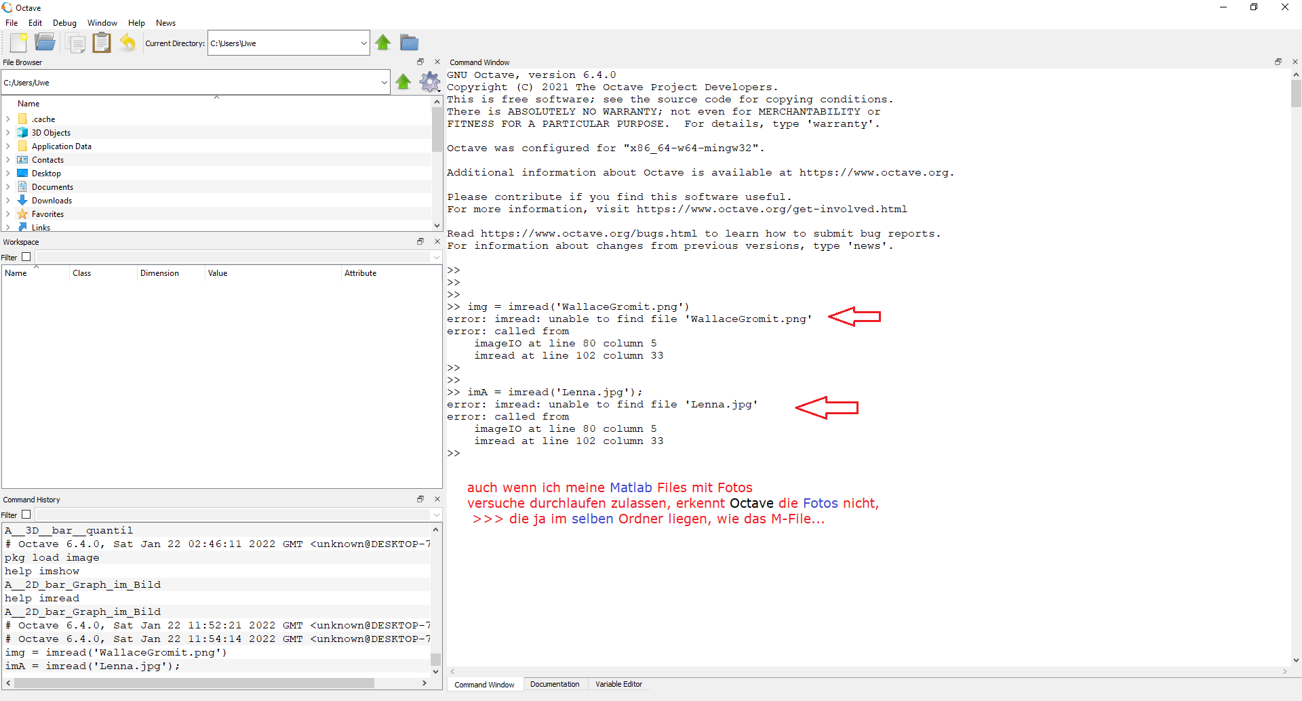Screen dimensions: 1302x701
Task: Click the Command History horizontal scrollbar
Action: click(194, 683)
